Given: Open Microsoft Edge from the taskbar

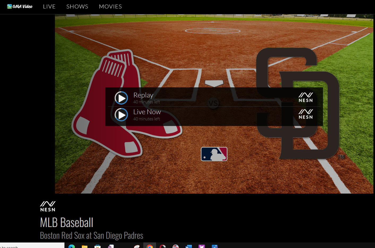Looking at the screenshot, I should (x=72, y=246).
